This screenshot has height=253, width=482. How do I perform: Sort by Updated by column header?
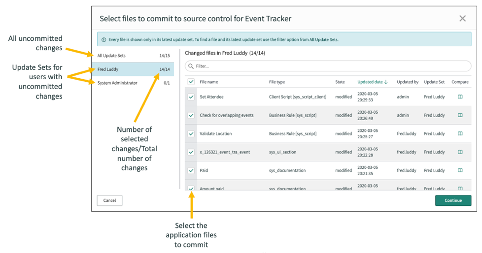click(x=408, y=82)
